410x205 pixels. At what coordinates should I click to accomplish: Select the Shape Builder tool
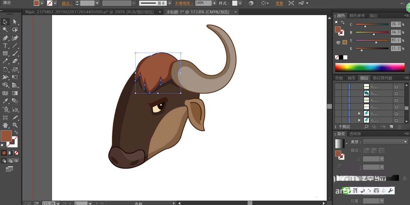tap(5, 85)
